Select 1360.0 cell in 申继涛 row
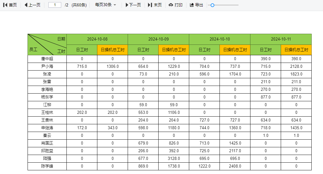Image resolution: width=323 pixels, height=174 pixels. [x=235, y=128]
